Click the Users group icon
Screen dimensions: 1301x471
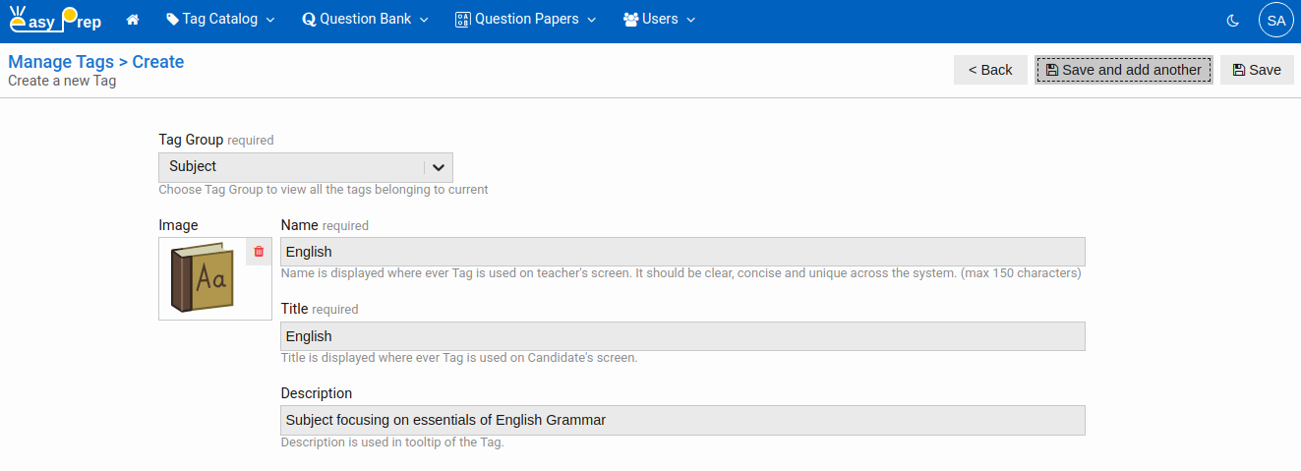pyautogui.click(x=631, y=20)
